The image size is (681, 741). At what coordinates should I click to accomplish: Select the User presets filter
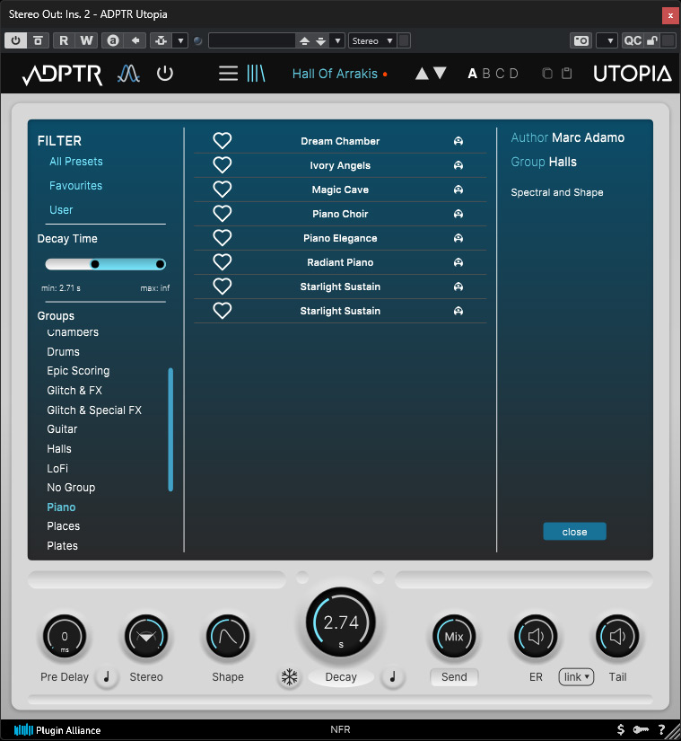point(61,209)
